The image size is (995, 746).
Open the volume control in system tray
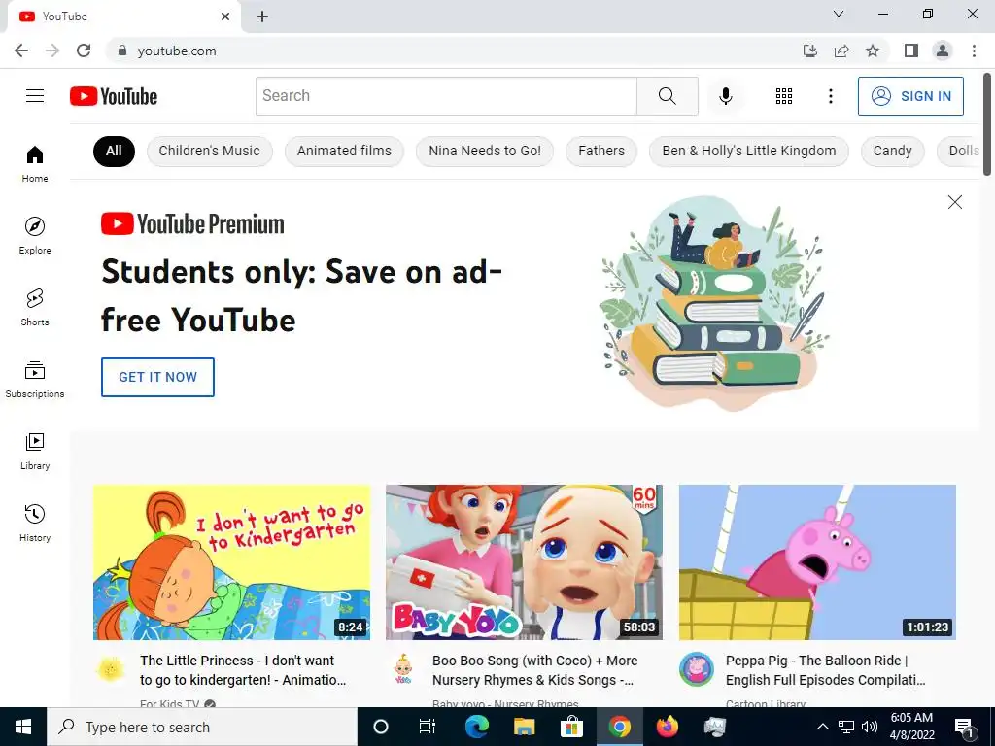click(x=870, y=727)
